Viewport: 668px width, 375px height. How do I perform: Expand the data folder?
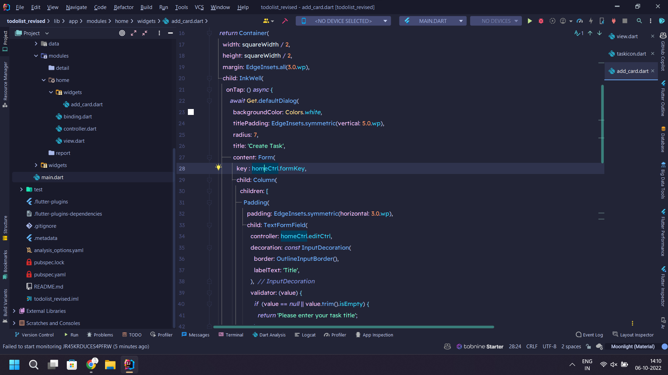coord(36,44)
